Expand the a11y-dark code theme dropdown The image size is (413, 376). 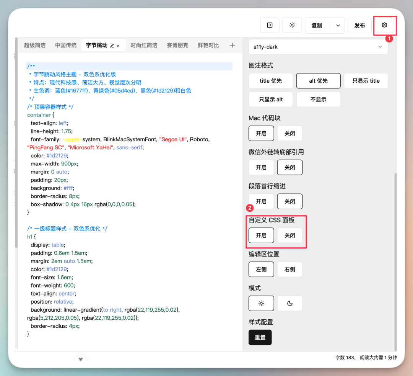click(x=318, y=47)
